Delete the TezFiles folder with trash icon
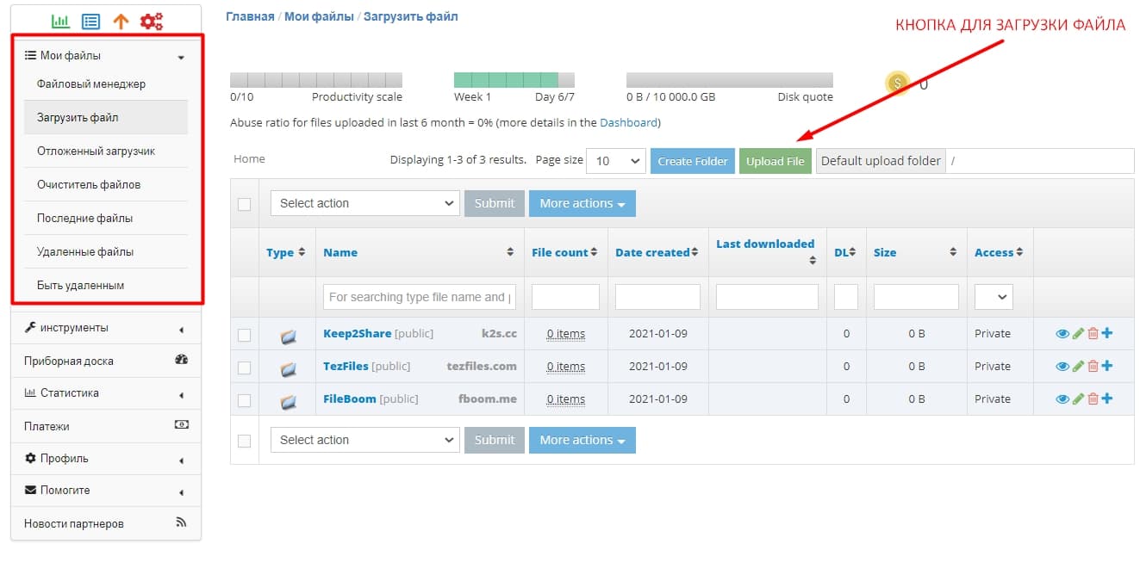Screen dimensions: 1140x587 (1093, 367)
